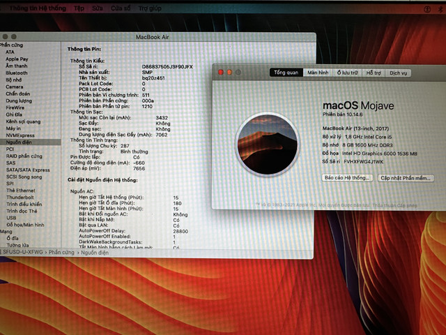Select Ghi Đĩa in the sidebar

pos(14,114)
